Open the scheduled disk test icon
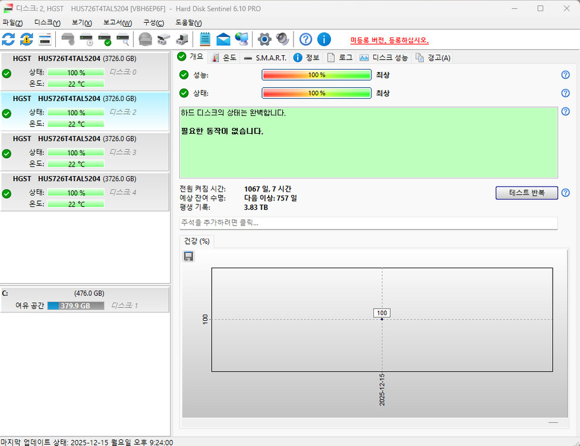The height and width of the screenshot is (446, 580). point(87,39)
